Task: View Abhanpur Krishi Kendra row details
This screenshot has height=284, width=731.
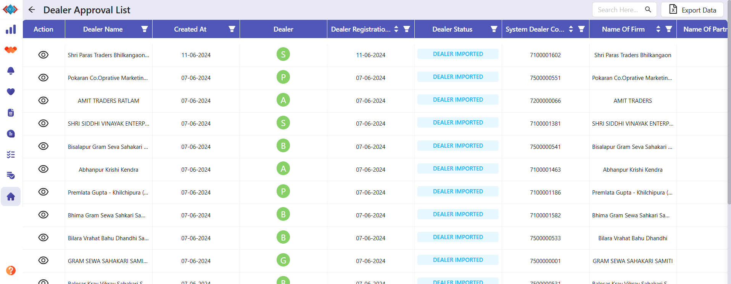Action: 43,169
